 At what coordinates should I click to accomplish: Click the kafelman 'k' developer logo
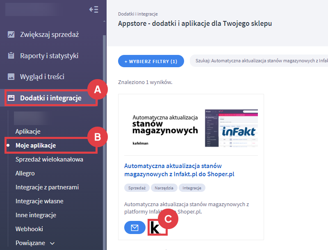click(x=156, y=228)
